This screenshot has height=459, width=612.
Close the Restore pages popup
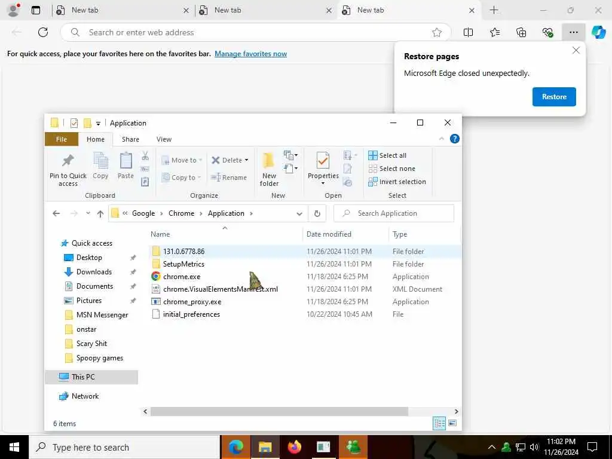pyautogui.click(x=576, y=50)
